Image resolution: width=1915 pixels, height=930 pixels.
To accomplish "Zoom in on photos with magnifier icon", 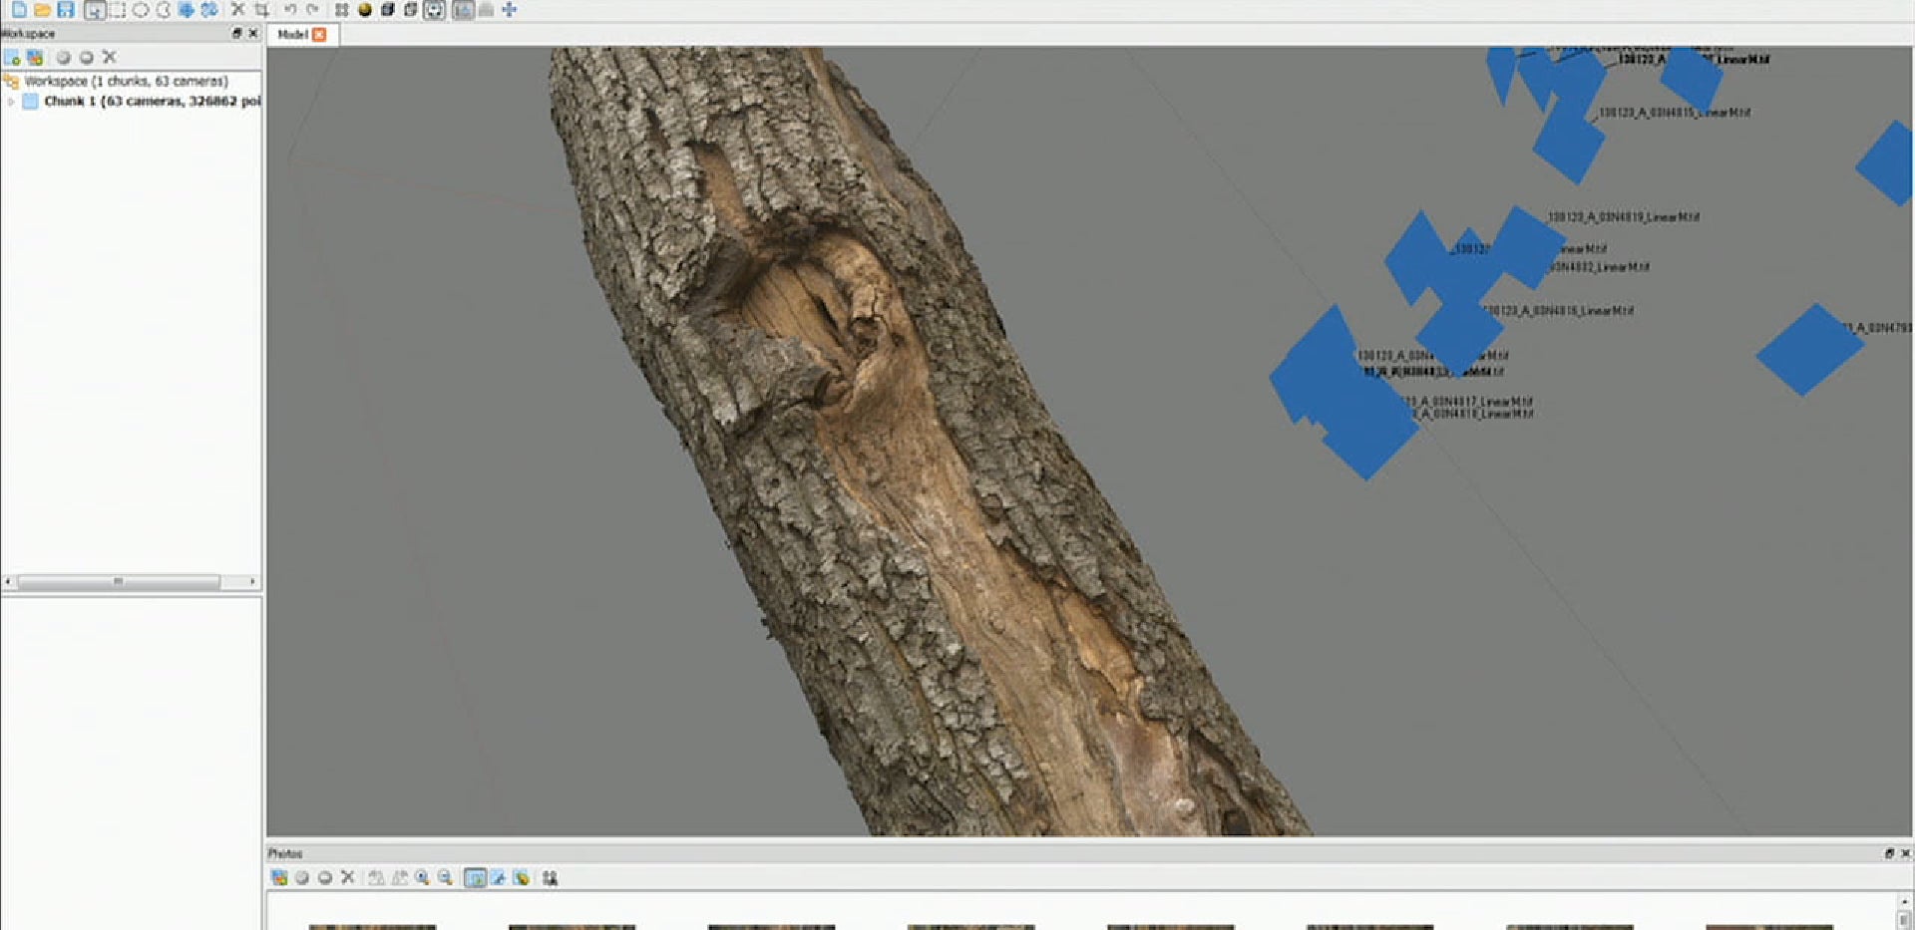I will coord(423,878).
